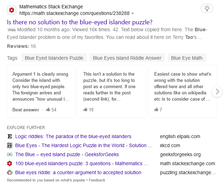224x187 pixels.
Task: Click thumbs-up icon showing 10 likes
Action: tap(85, 110)
